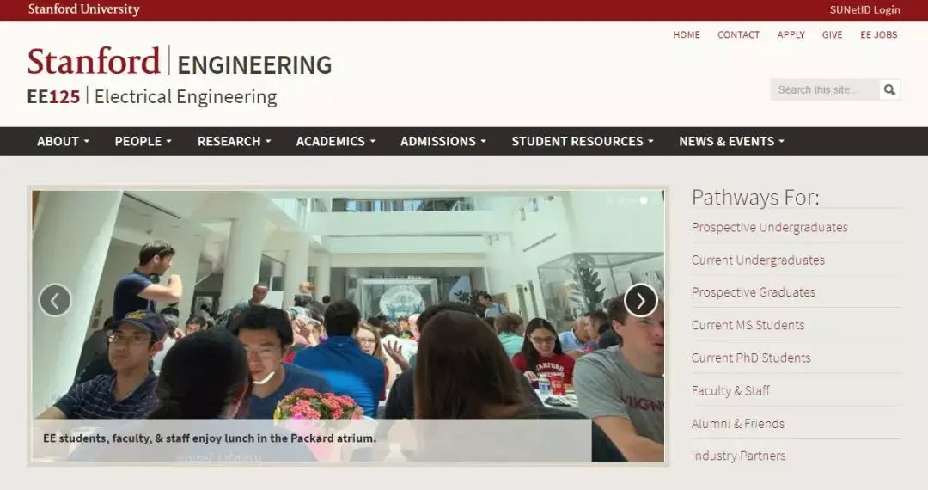
Task: Expand the Research navigation menu
Action: (x=234, y=142)
